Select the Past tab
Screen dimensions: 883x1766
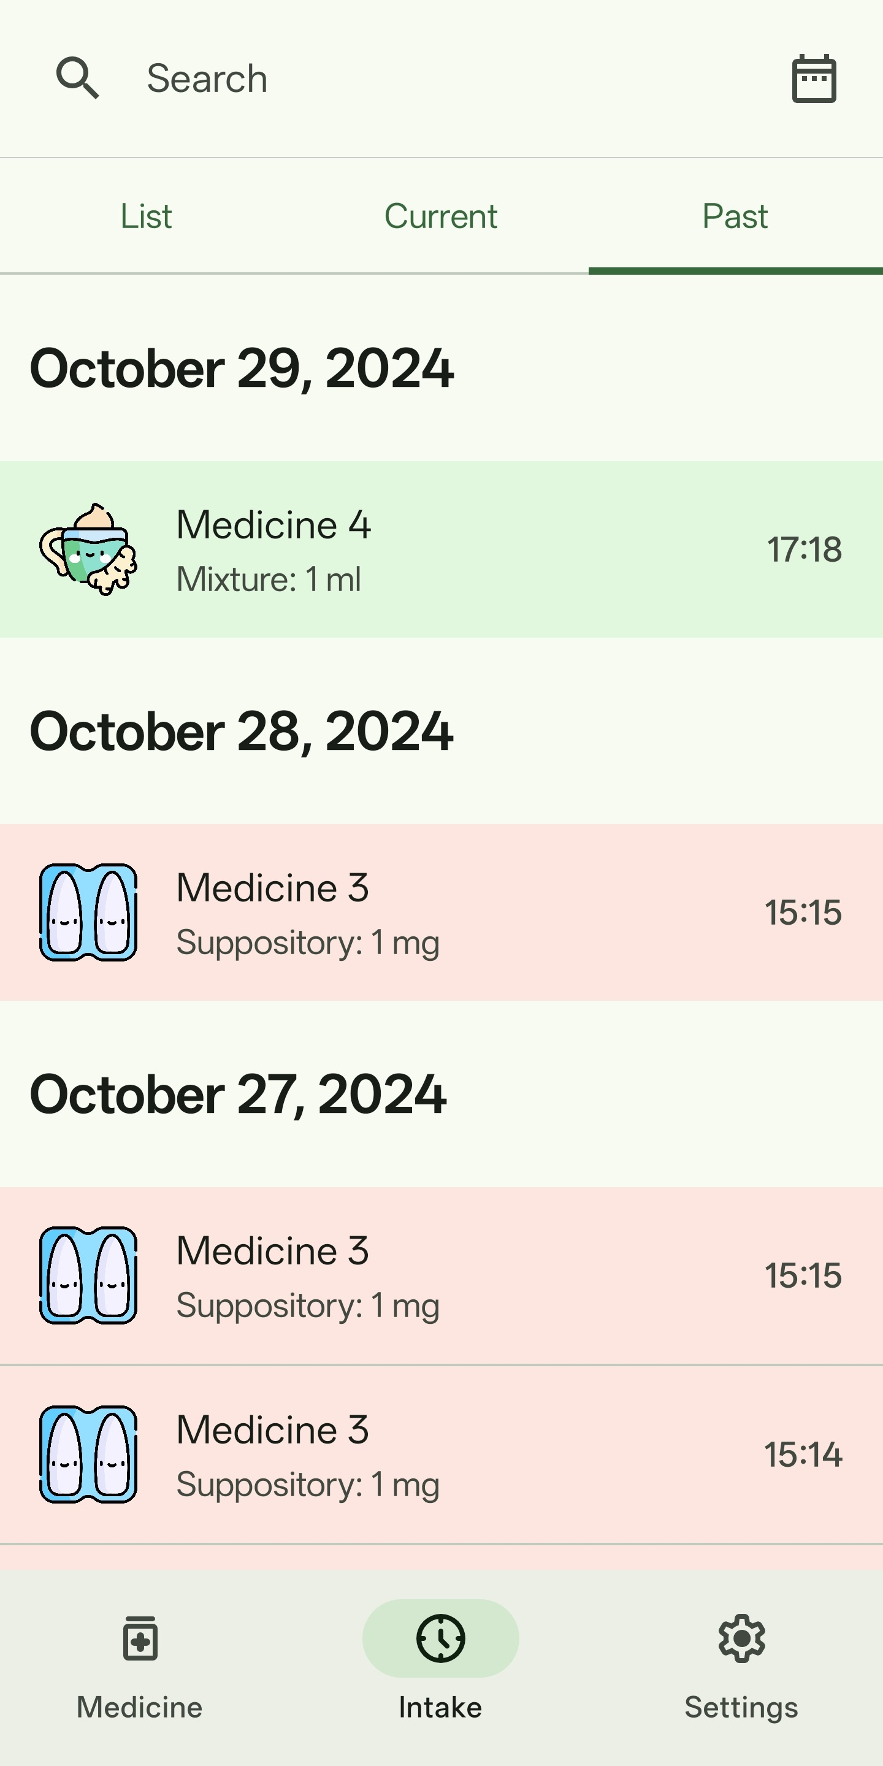click(735, 216)
